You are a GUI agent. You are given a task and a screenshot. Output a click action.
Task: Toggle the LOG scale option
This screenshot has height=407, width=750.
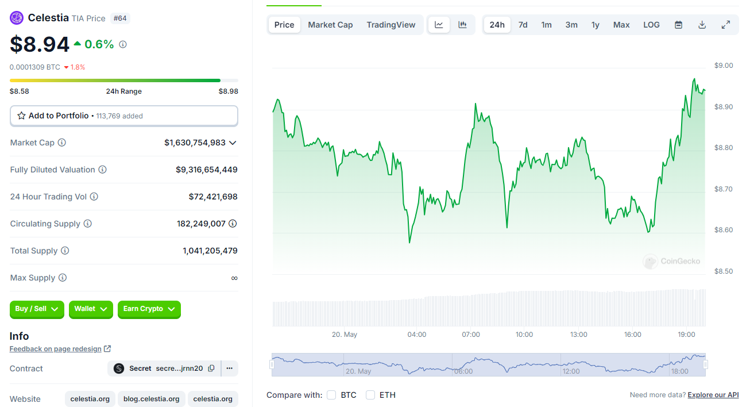(x=651, y=25)
